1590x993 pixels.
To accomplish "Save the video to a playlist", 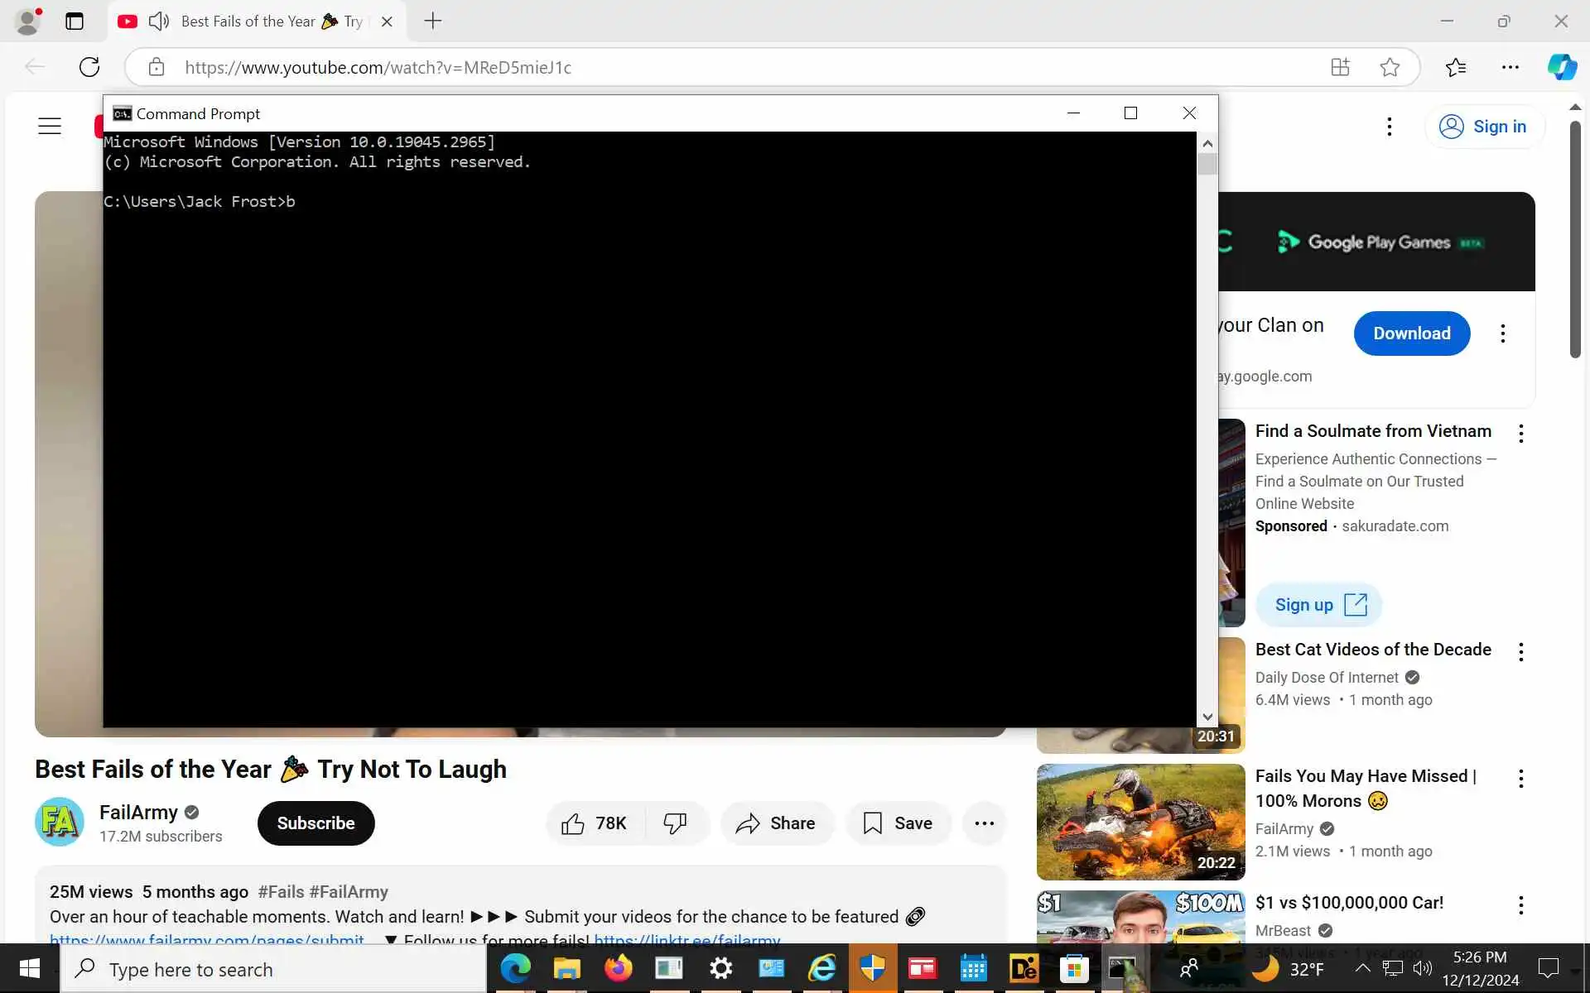I will (x=898, y=823).
